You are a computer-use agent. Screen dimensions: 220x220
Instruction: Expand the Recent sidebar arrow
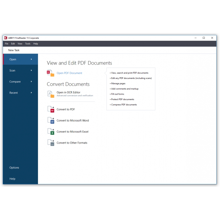31,93
